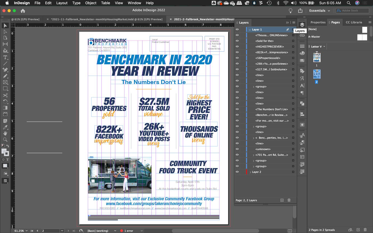The width and height of the screenshot is (373, 233).
Task: Select the Type tool
Action: 5,57
